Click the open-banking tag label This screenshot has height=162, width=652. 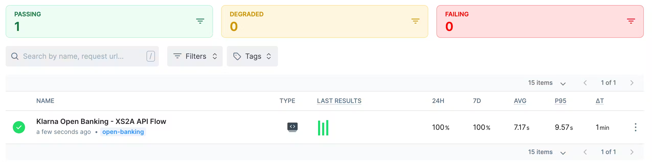[x=123, y=132]
